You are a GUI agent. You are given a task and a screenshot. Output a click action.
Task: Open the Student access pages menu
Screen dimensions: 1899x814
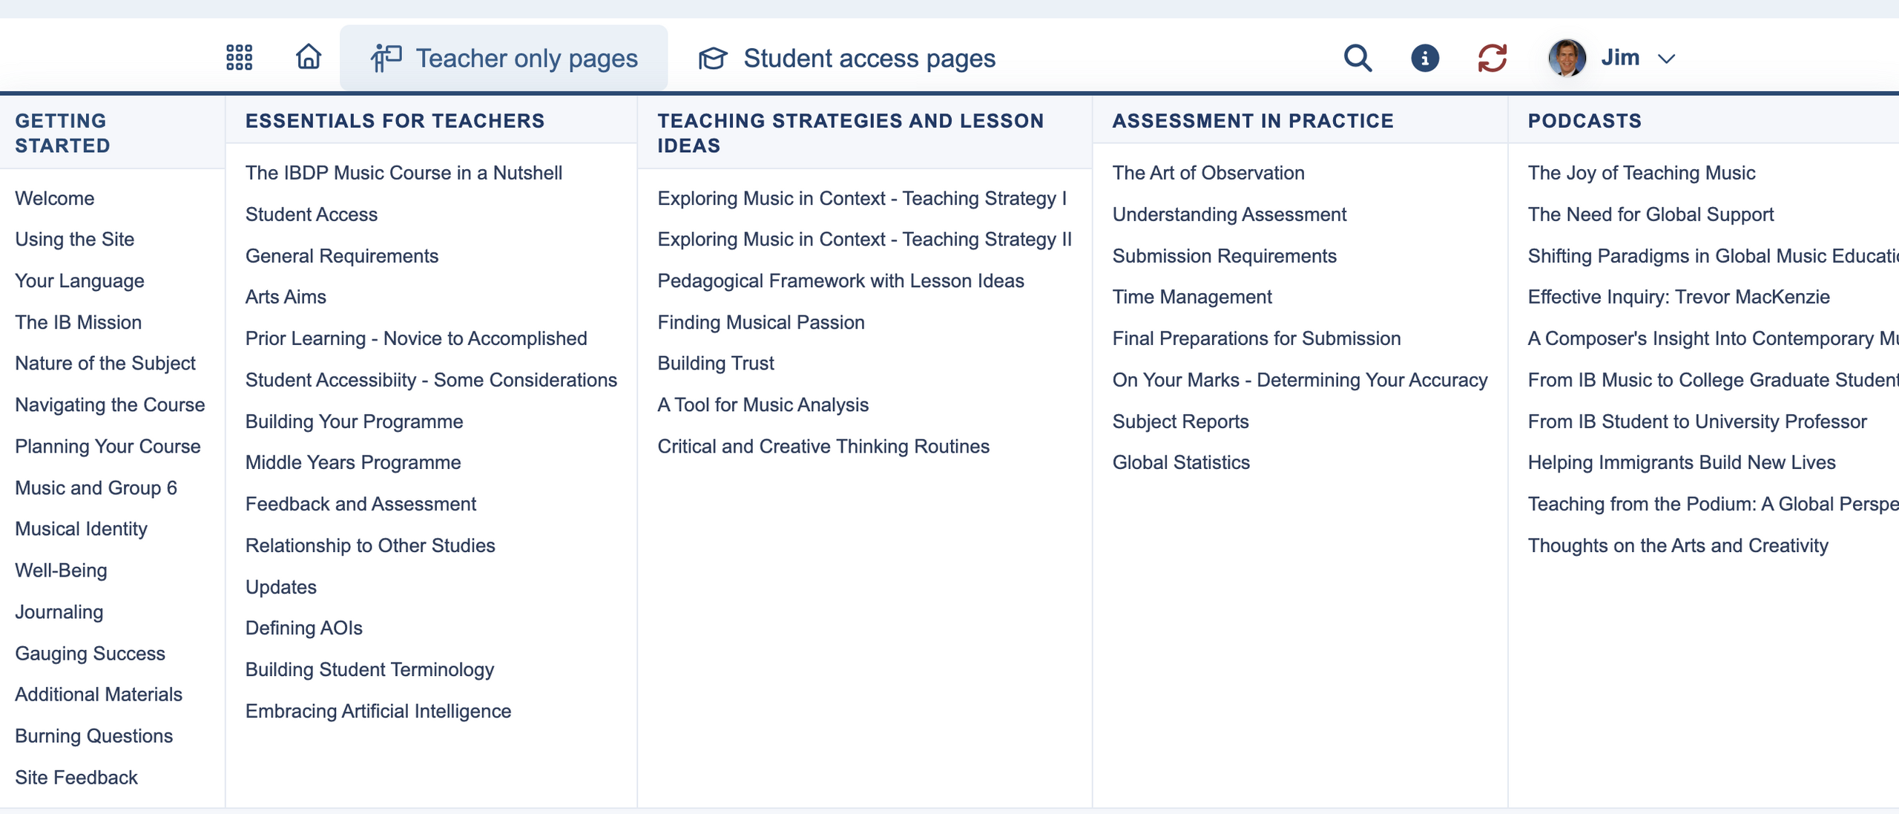click(x=846, y=58)
